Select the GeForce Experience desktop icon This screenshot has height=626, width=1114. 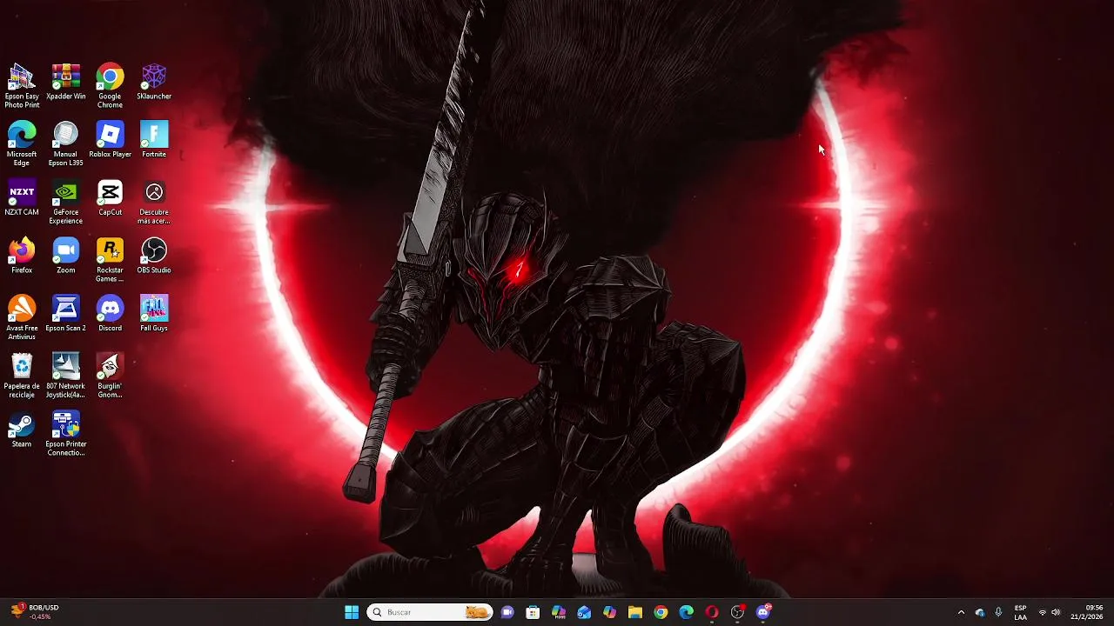pyautogui.click(x=66, y=203)
